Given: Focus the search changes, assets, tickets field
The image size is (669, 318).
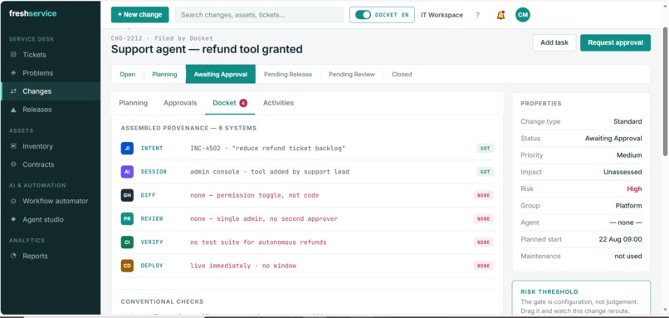Looking at the screenshot, I should click(x=260, y=14).
